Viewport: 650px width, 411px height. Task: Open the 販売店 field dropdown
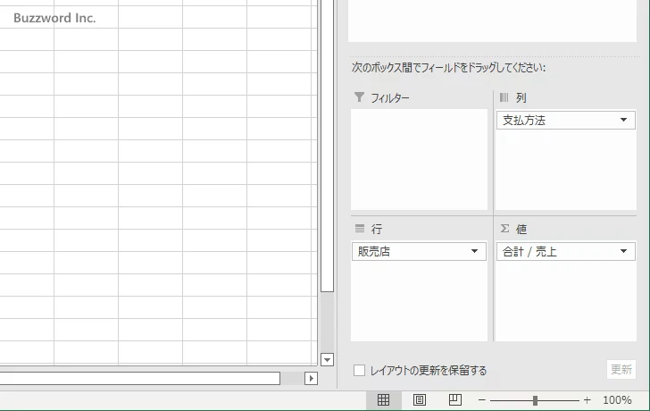tap(474, 251)
